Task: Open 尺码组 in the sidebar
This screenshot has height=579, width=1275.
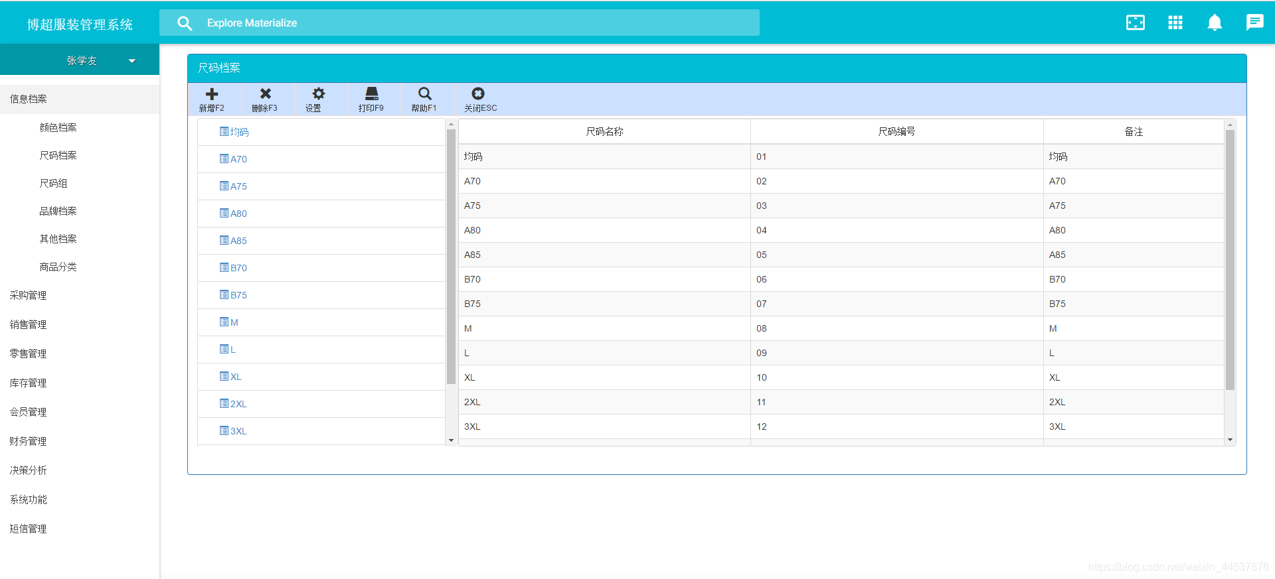Action: 53,183
